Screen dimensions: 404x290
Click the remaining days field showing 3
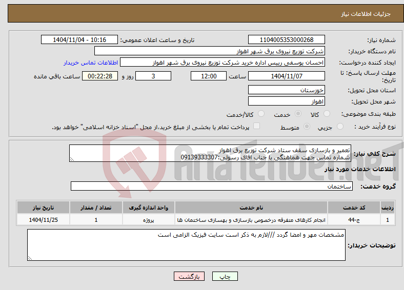(153, 76)
